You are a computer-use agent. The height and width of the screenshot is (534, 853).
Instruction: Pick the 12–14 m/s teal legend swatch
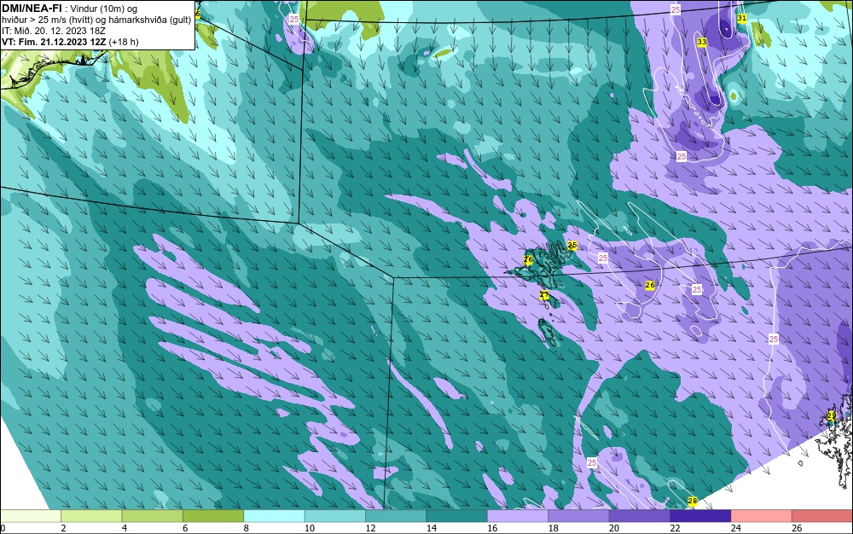(396, 516)
